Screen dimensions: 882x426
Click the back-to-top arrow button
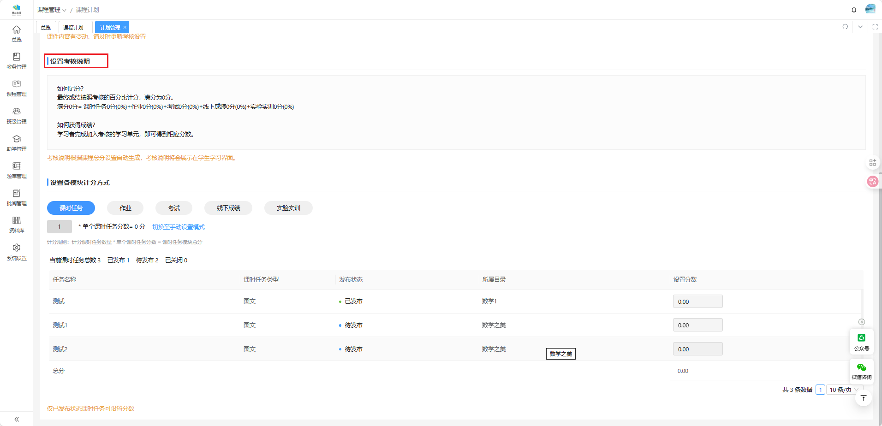point(863,398)
